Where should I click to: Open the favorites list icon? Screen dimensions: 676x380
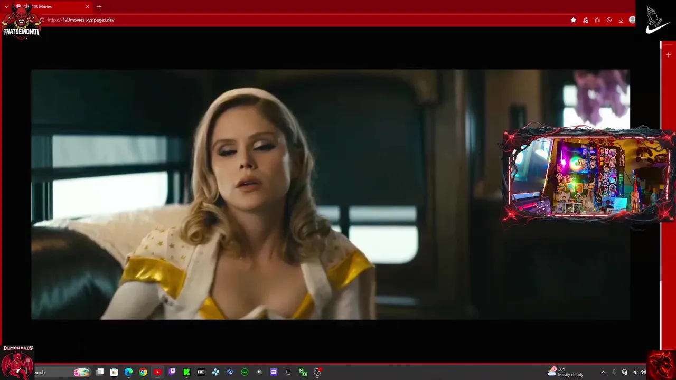pyautogui.click(x=597, y=20)
